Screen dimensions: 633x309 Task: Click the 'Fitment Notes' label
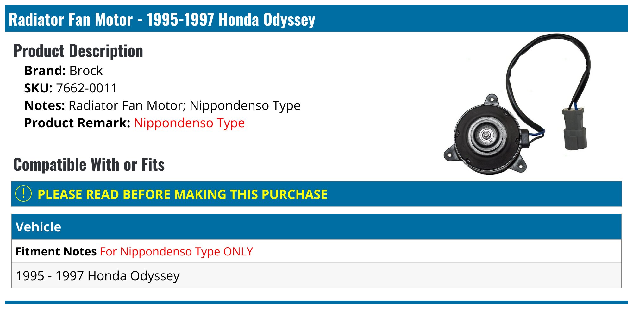(x=56, y=252)
